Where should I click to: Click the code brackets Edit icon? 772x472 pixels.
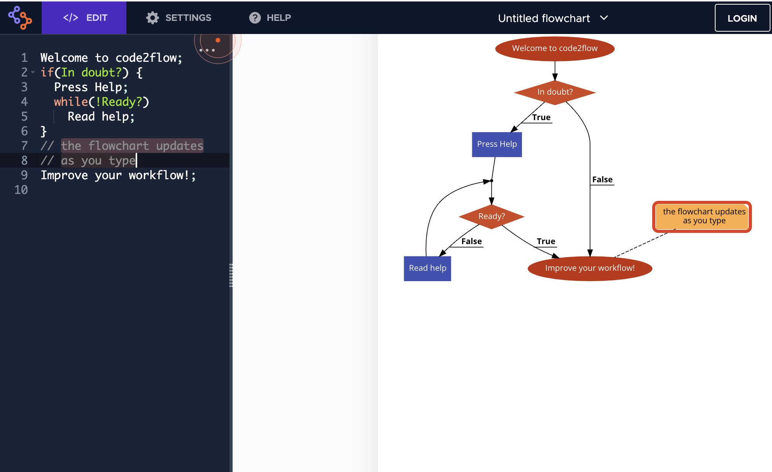71,18
